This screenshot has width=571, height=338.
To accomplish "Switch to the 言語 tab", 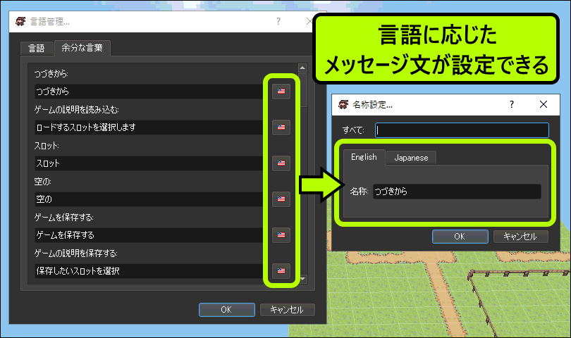I will click(36, 48).
